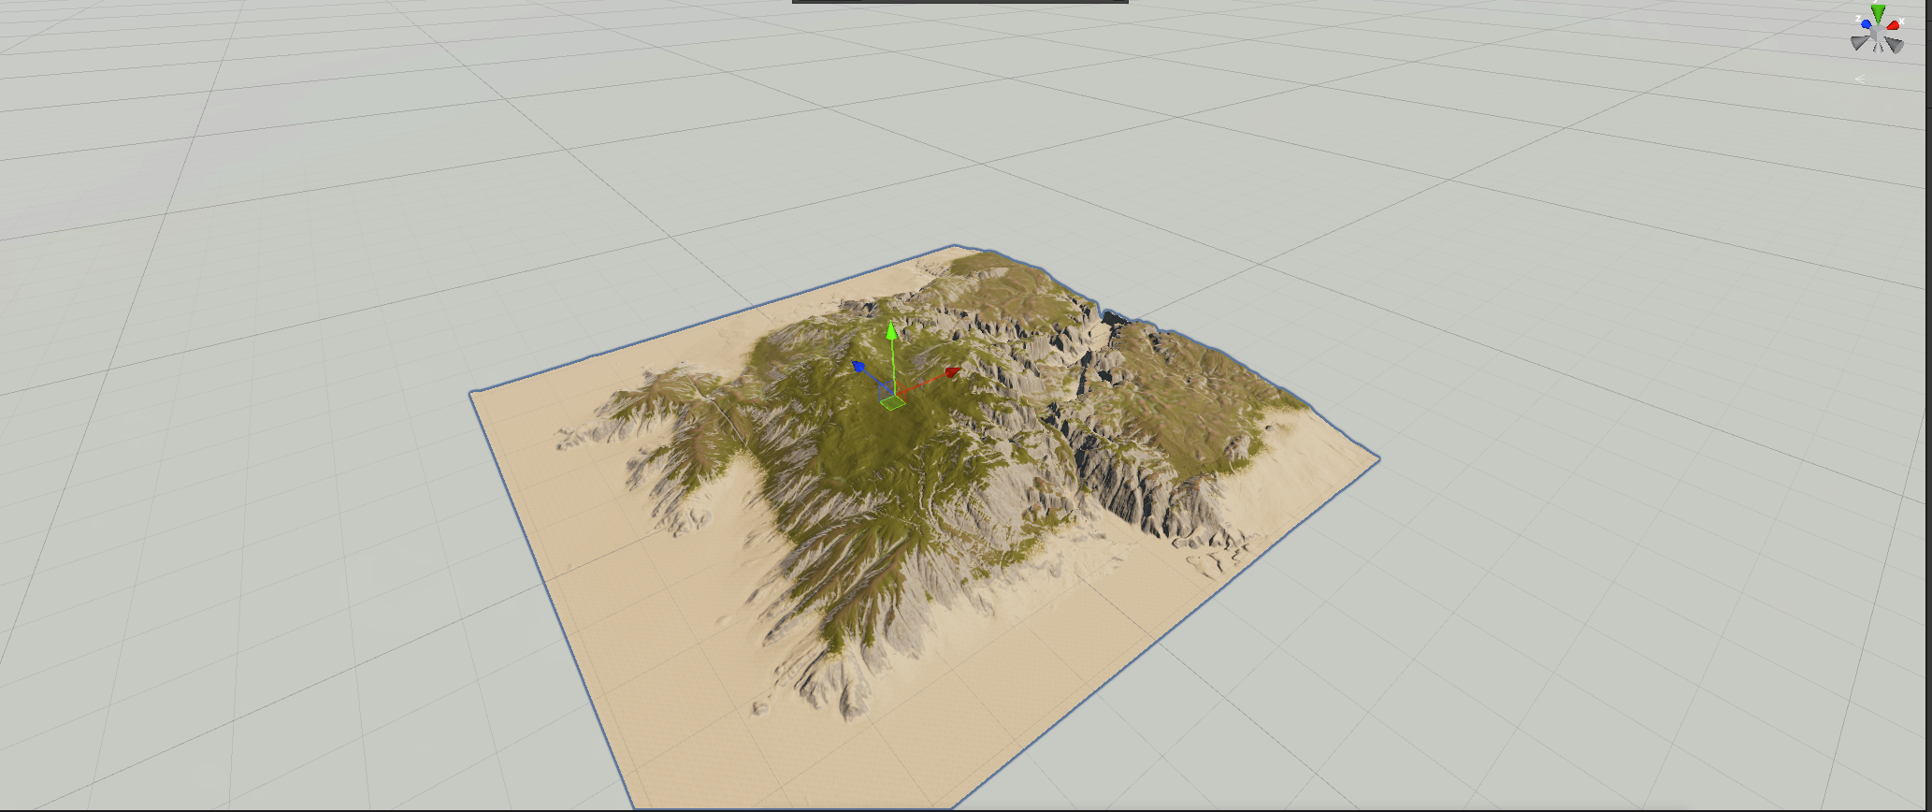Click the blue Z-axis cone on the orientation gizmo
Image resolution: width=1932 pixels, height=812 pixels.
click(x=1866, y=24)
